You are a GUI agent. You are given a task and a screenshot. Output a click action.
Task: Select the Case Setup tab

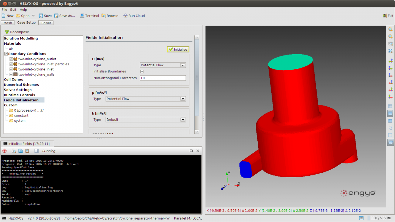point(26,23)
